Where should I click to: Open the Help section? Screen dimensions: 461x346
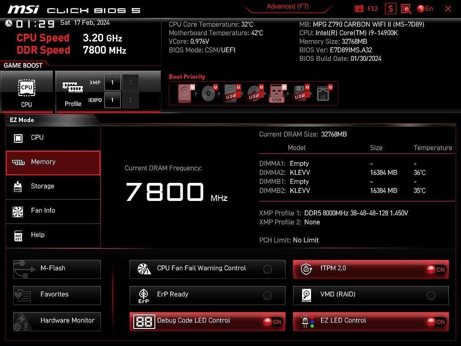pyautogui.click(x=53, y=236)
